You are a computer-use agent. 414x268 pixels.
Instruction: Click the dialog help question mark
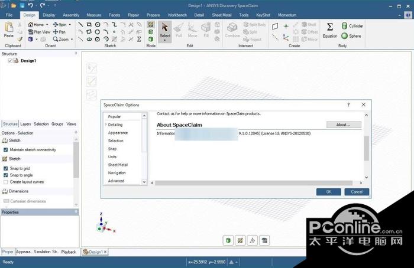pos(348,104)
